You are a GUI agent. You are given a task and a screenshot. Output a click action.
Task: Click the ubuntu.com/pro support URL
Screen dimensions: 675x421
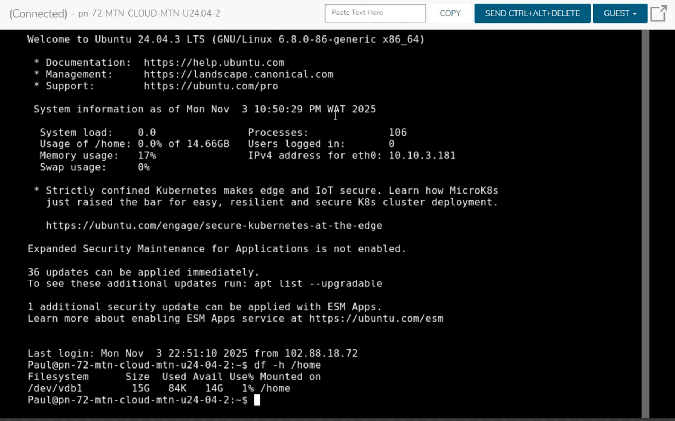coord(211,86)
